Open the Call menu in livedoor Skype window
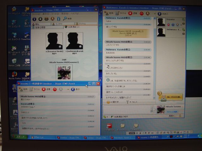This screenshot has width=202, height=151. (x=65, y=14)
